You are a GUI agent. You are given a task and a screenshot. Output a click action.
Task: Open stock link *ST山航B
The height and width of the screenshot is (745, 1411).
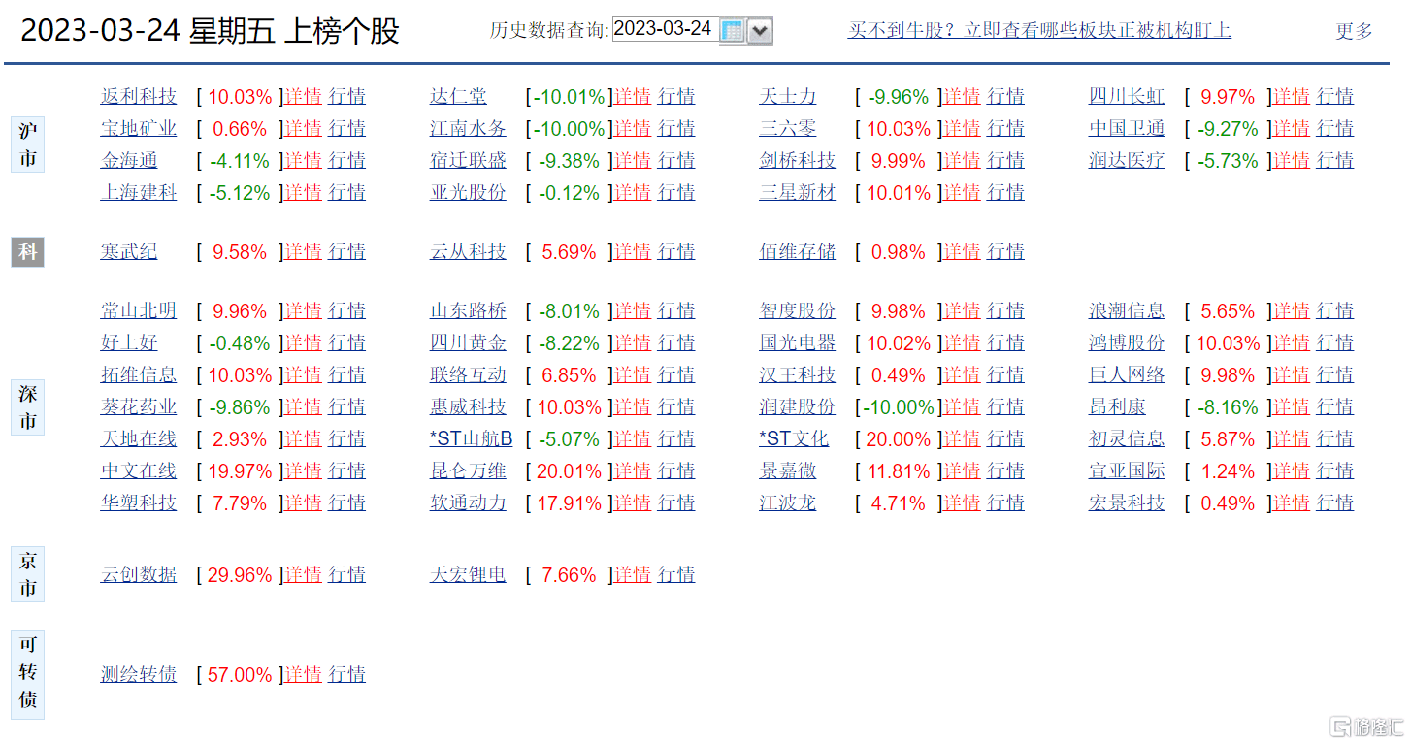[471, 439]
